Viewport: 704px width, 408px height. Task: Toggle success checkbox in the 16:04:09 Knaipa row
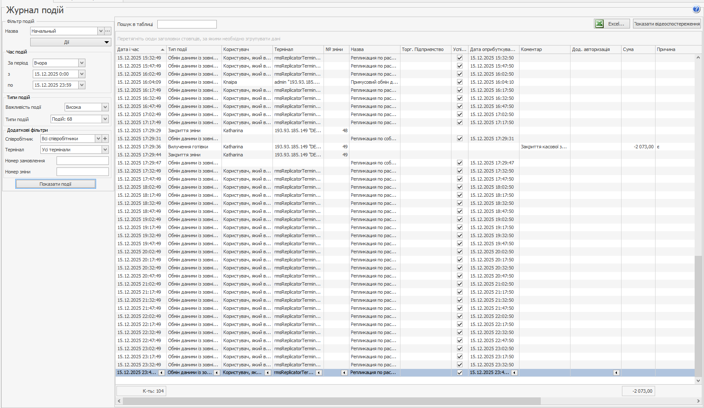click(460, 82)
